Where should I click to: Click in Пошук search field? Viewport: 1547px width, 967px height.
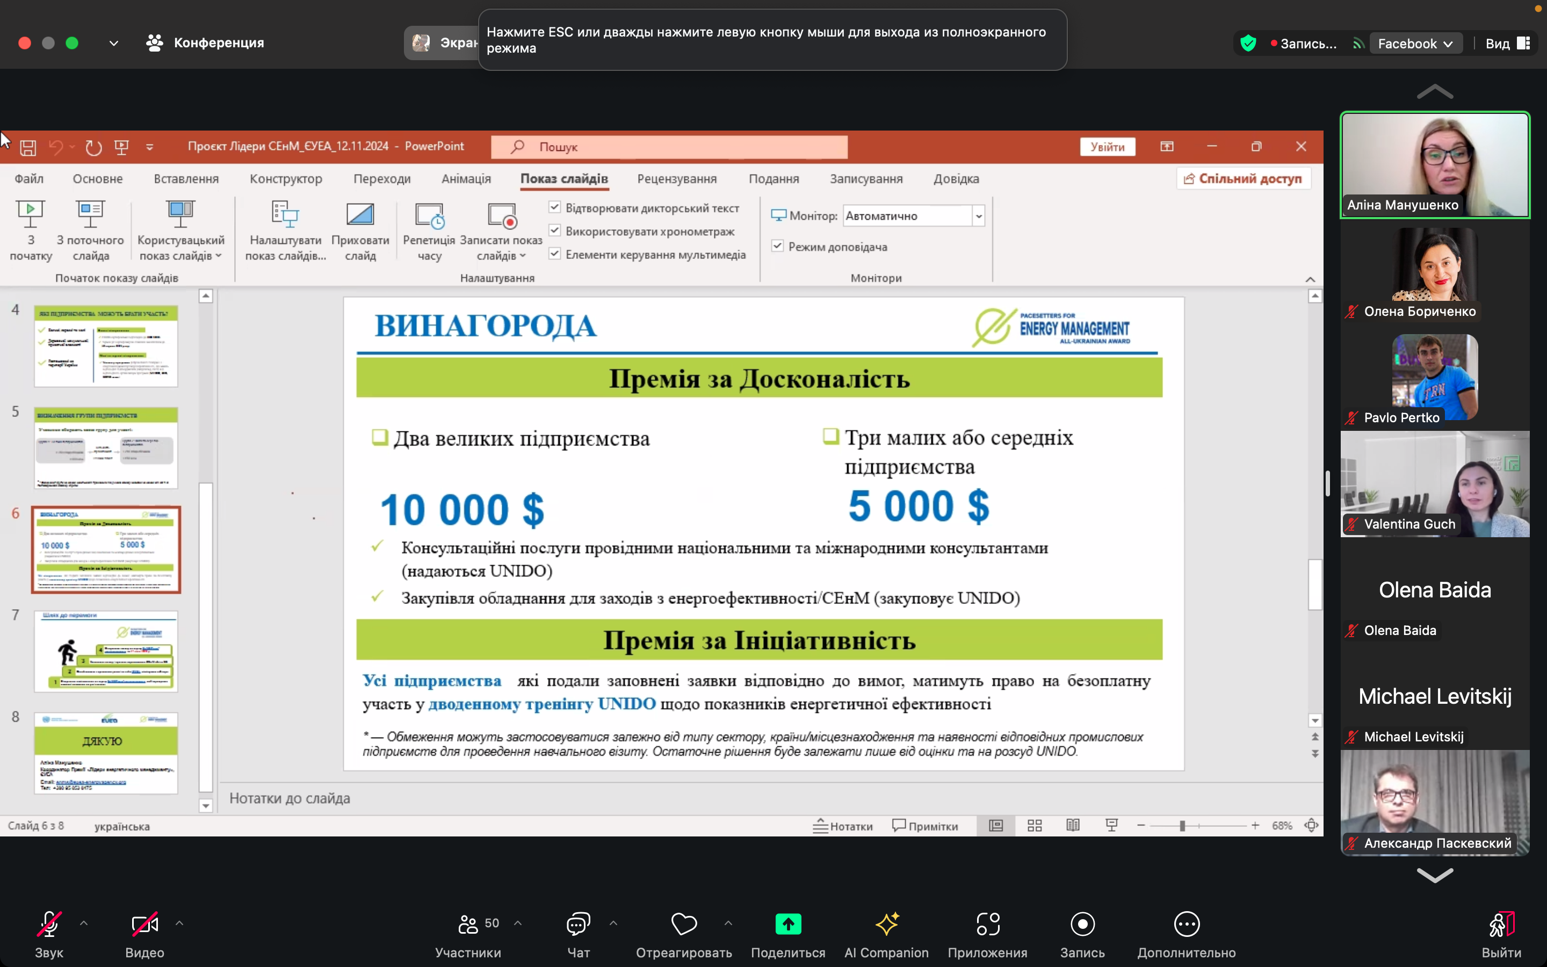[x=669, y=147]
